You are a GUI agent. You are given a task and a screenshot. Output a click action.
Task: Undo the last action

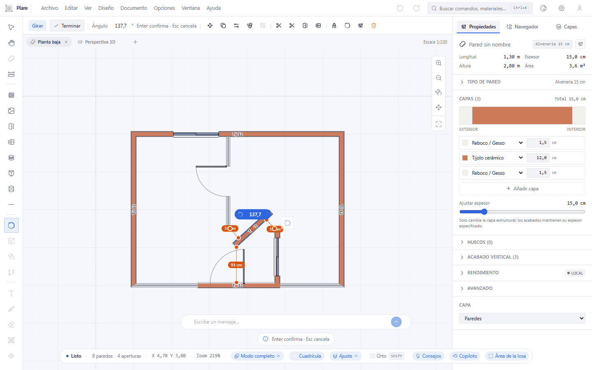point(400,8)
